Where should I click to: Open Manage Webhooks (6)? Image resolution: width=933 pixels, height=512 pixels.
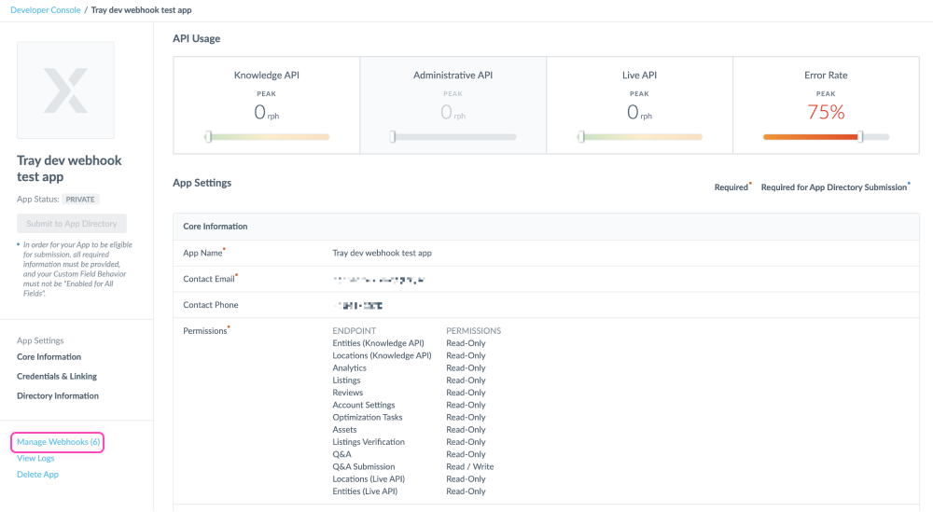pyautogui.click(x=59, y=441)
